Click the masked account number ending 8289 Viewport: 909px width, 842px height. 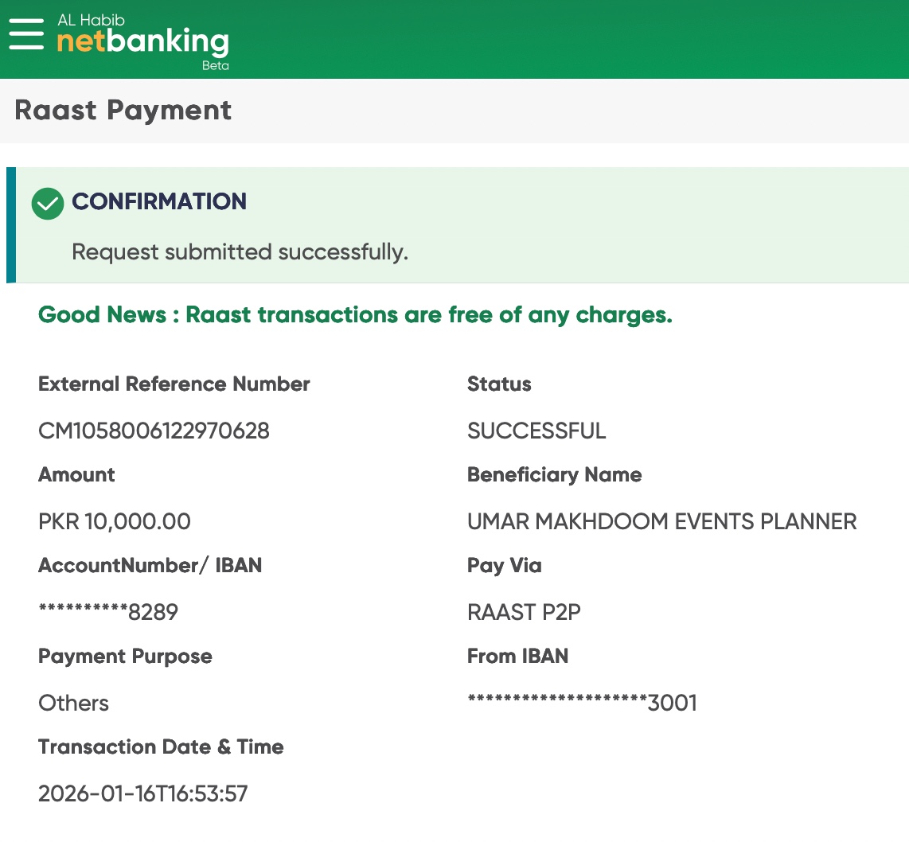[108, 612]
